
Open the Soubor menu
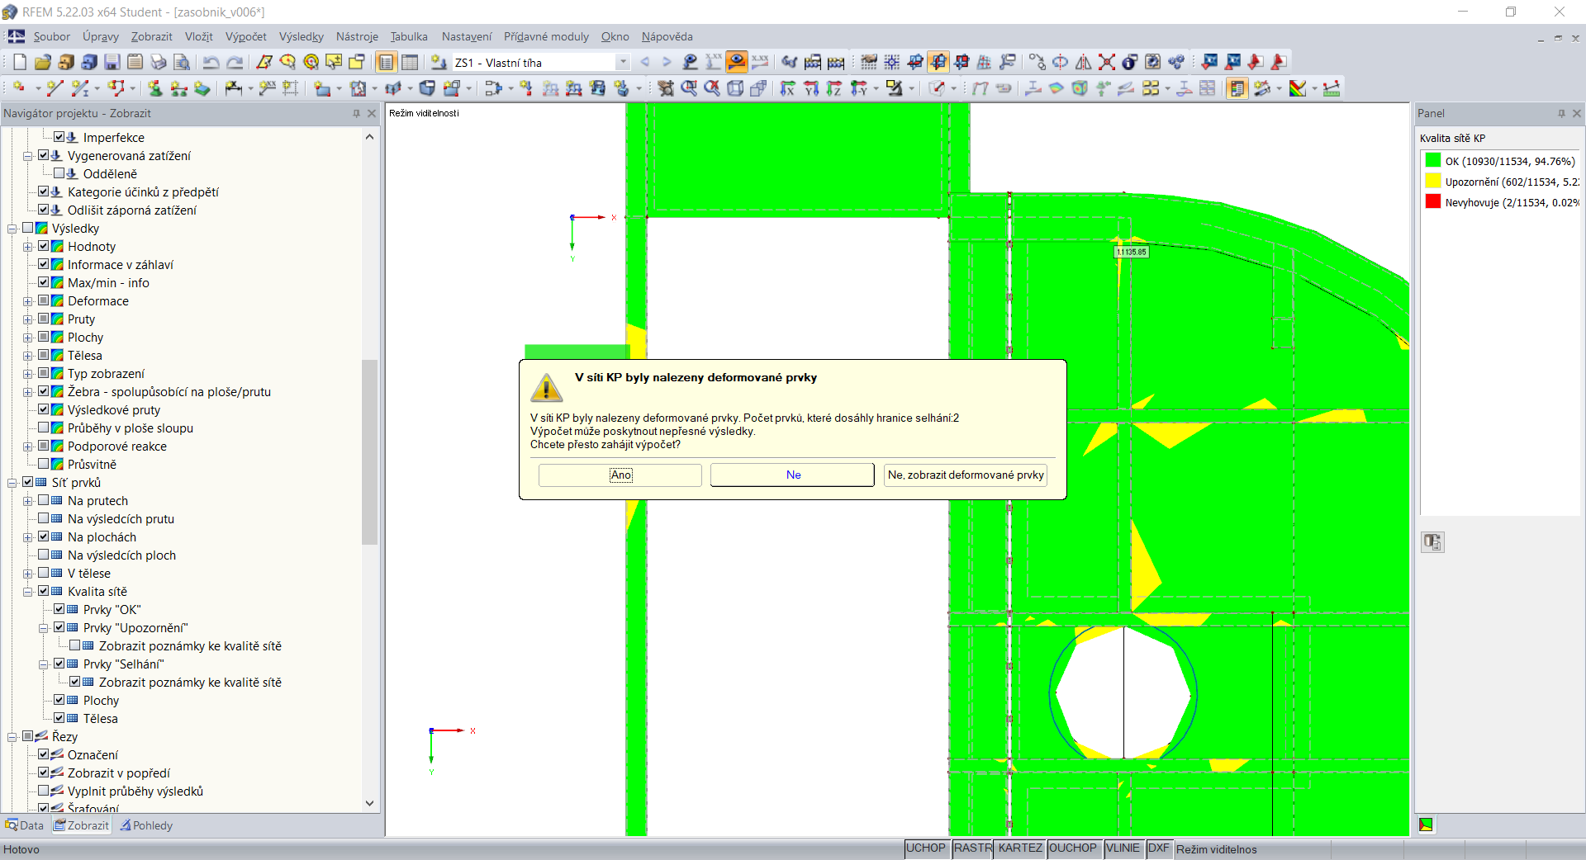52,37
